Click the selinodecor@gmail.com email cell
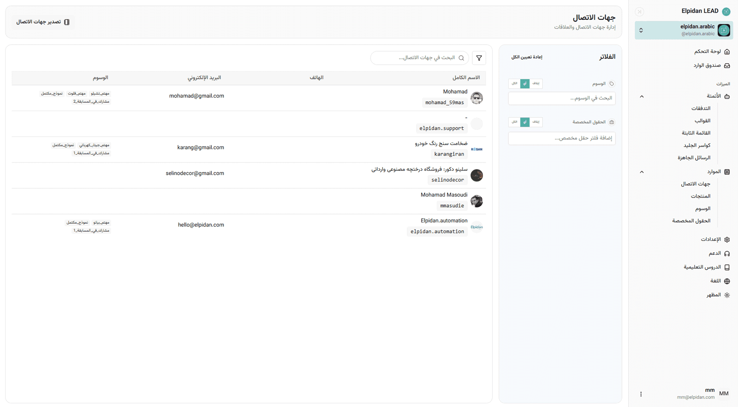738x407 pixels. point(195,174)
